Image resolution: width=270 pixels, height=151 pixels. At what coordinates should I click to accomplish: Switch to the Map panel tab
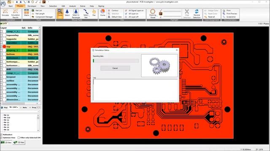click(4, 107)
